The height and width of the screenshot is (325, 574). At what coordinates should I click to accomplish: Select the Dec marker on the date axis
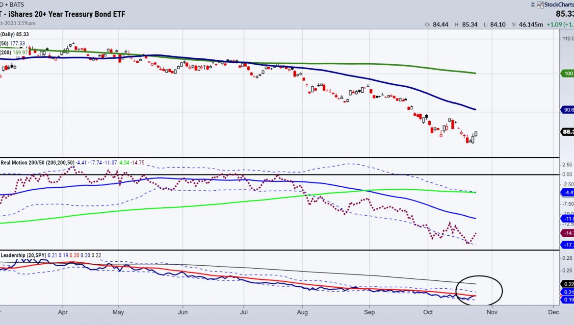pos(553,312)
